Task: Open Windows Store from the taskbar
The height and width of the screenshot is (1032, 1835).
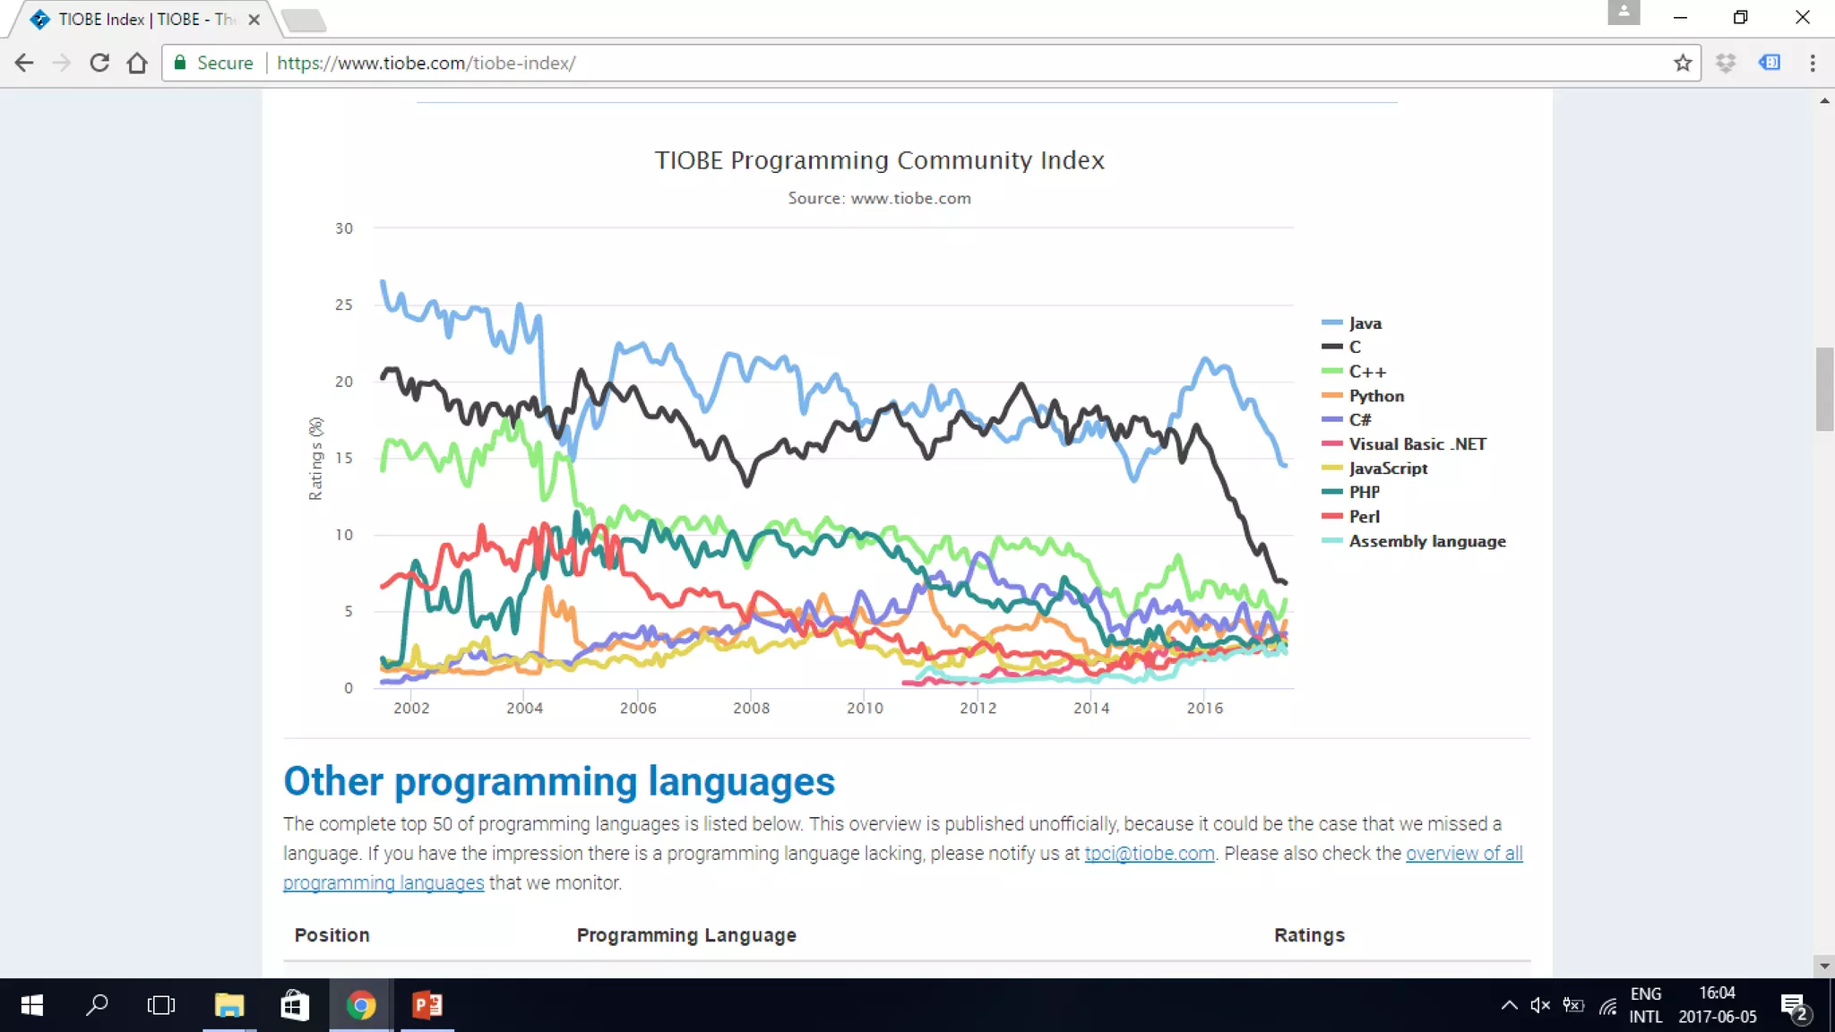Action: click(295, 1005)
